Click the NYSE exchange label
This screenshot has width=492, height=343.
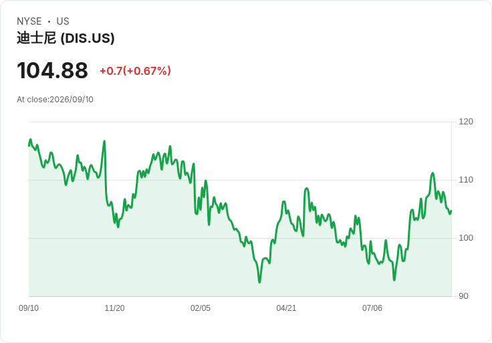[29, 21]
